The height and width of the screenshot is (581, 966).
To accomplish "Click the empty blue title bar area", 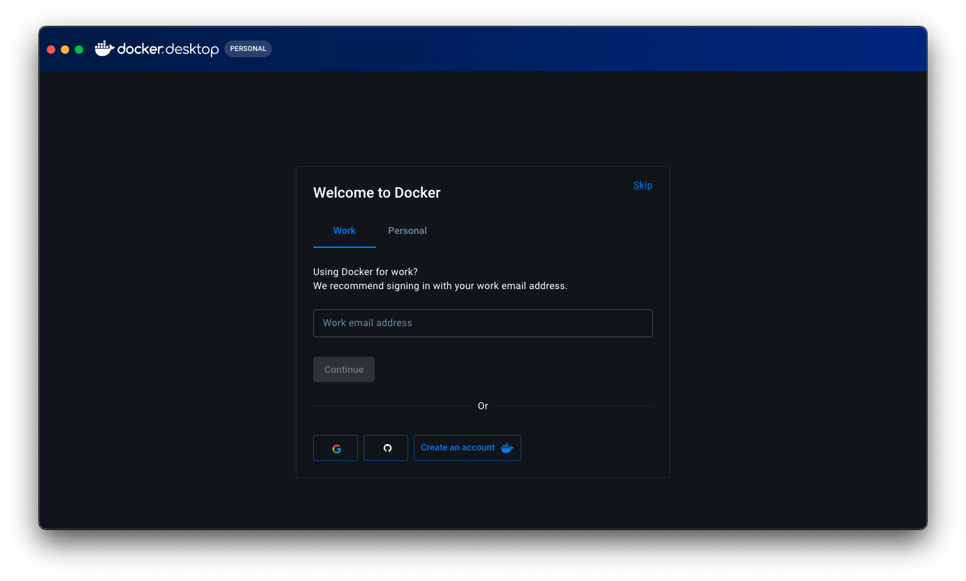I will click(594, 49).
